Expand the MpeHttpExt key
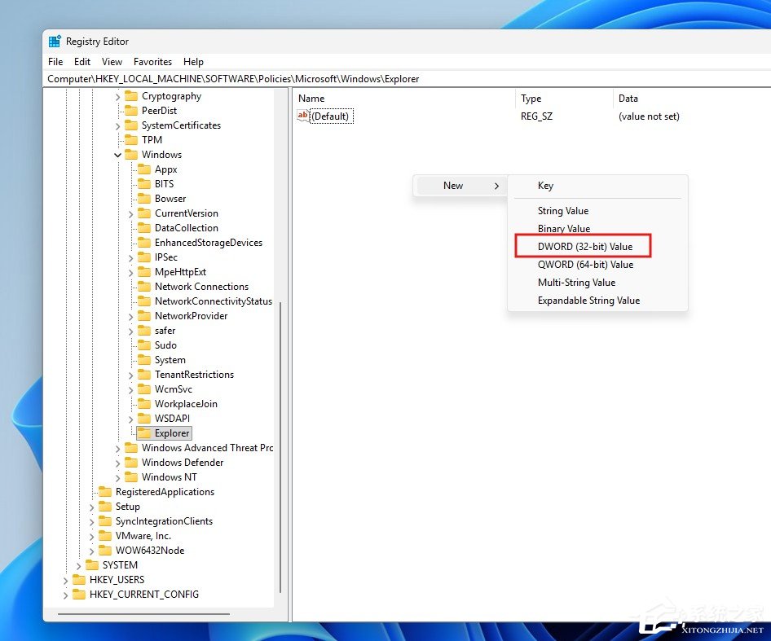Screen dimensions: 771x641 (130, 273)
